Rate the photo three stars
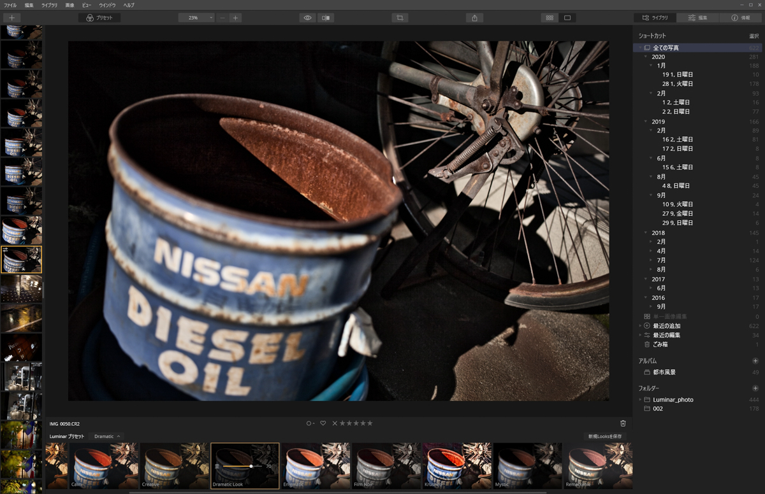 (x=356, y=423)
